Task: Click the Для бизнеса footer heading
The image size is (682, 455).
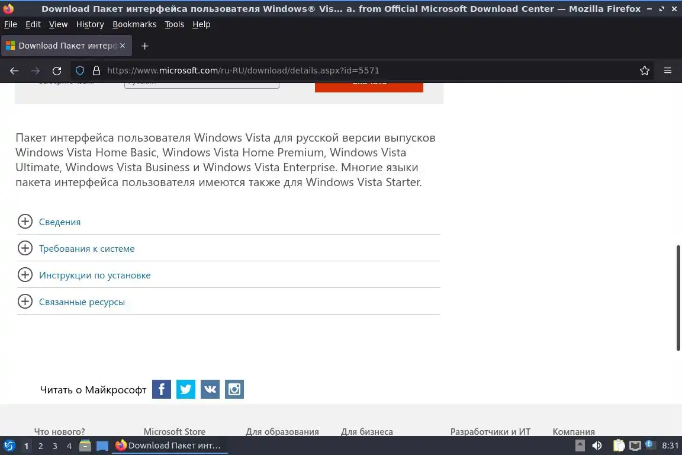Action: point(366,431)
